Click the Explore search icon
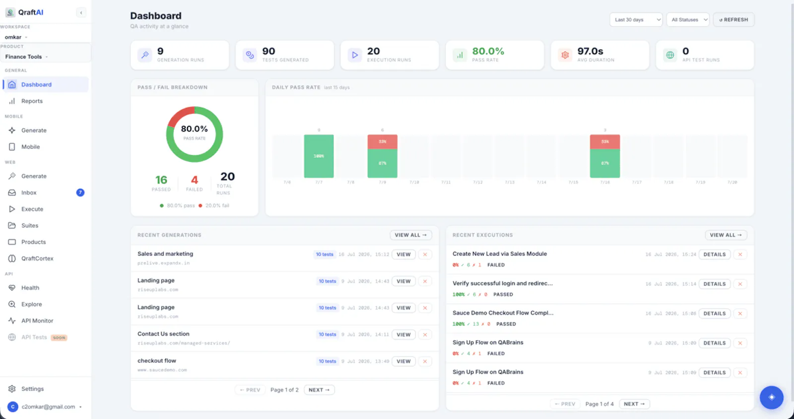This screenshot has width=794, height=419. click(x=12, y=304)
